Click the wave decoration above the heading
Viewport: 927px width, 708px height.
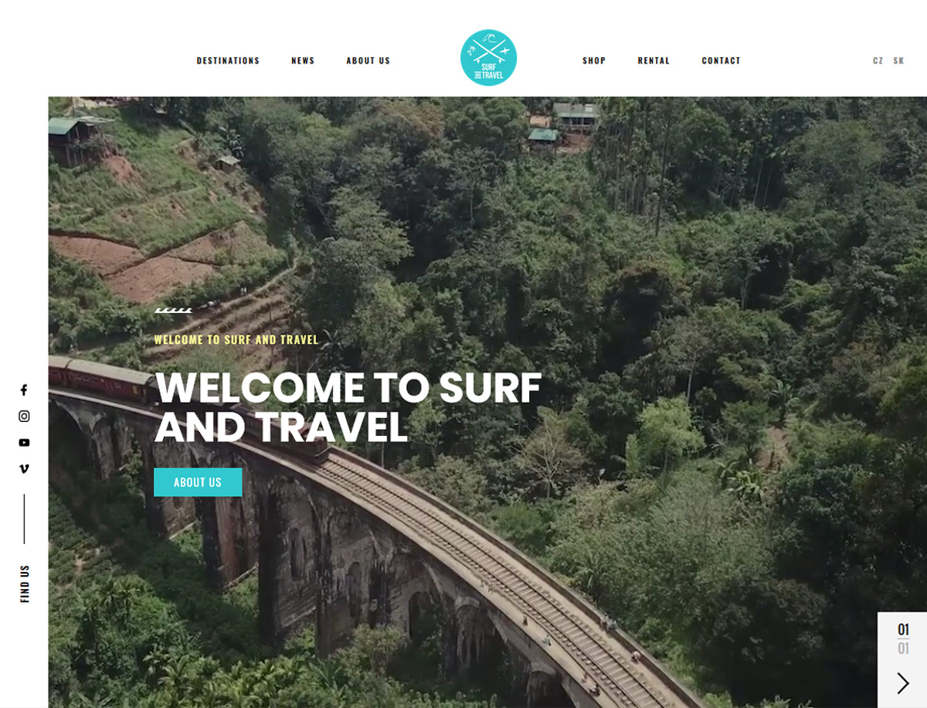coord(173,311)
